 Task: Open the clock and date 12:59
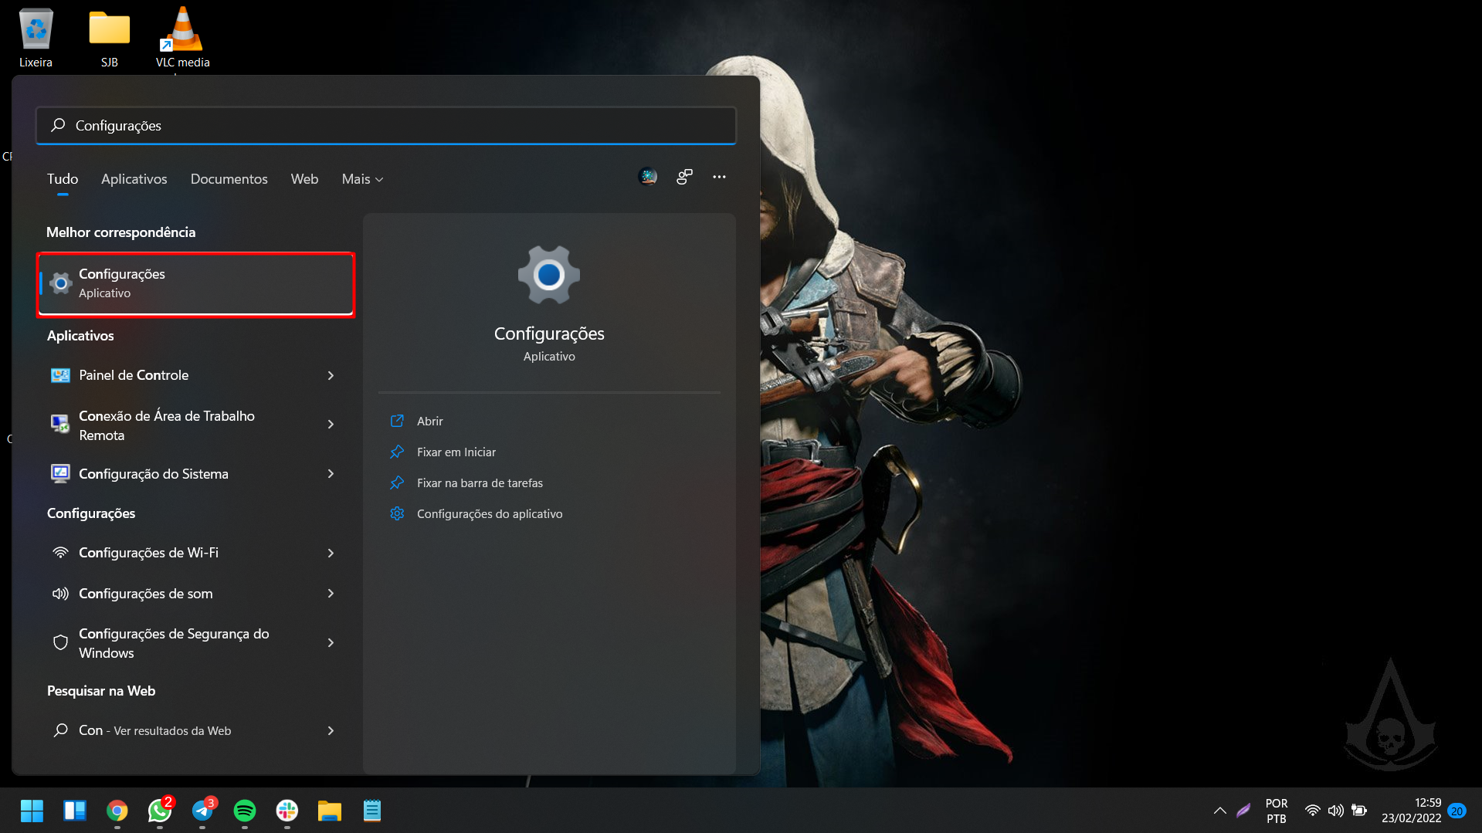click(1411, 811)
